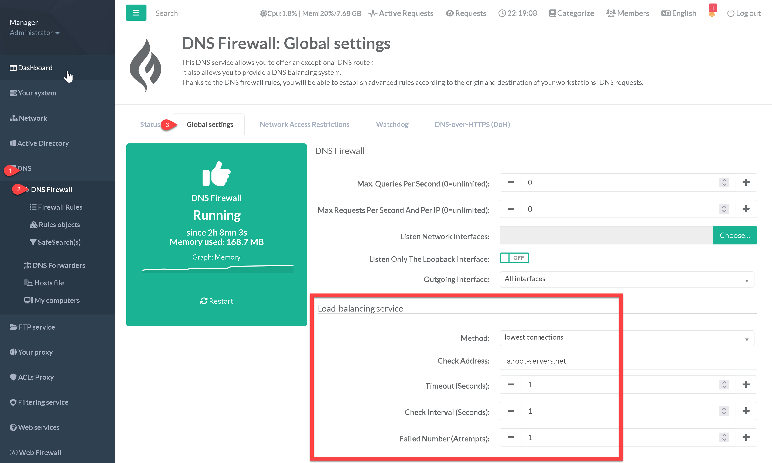Image resolution: width=772 pixels, height=463 pixels.
Task: Toggle Listen Only The Loopback Interface
Action: [514, 258]
